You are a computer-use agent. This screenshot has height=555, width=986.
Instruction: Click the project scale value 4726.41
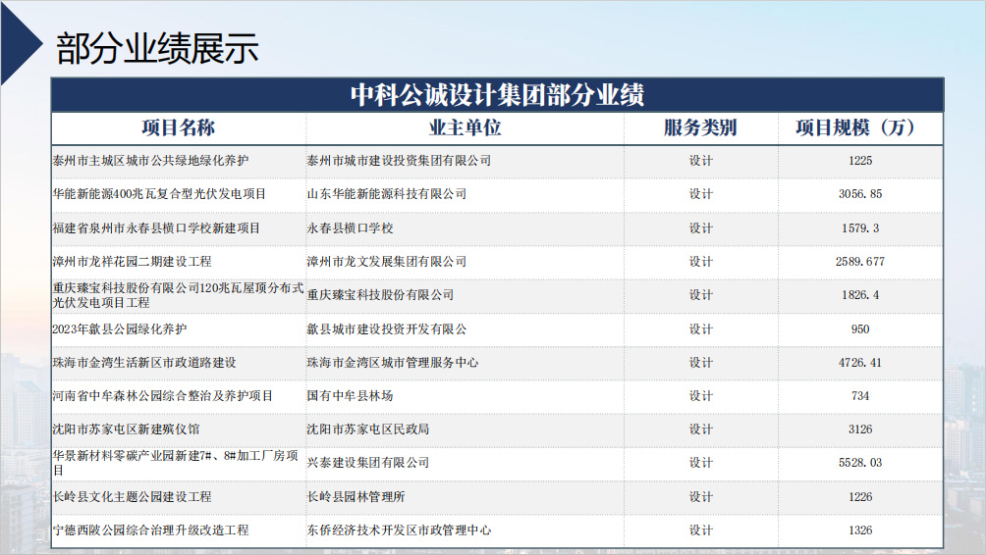coord(860,363)
